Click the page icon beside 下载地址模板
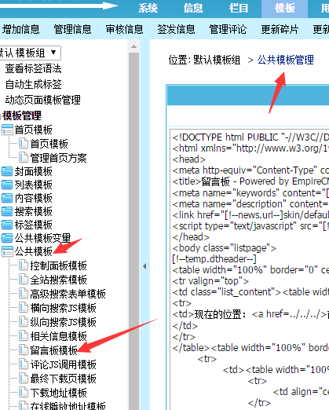Screen dimensions: 329x410 pos(24,393)
